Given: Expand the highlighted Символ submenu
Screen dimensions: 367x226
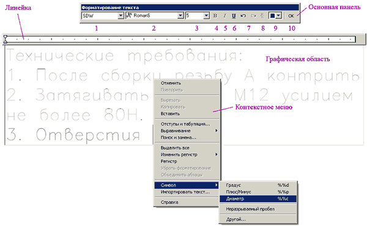Looking at the screenshot, I should tap(187, 185).
